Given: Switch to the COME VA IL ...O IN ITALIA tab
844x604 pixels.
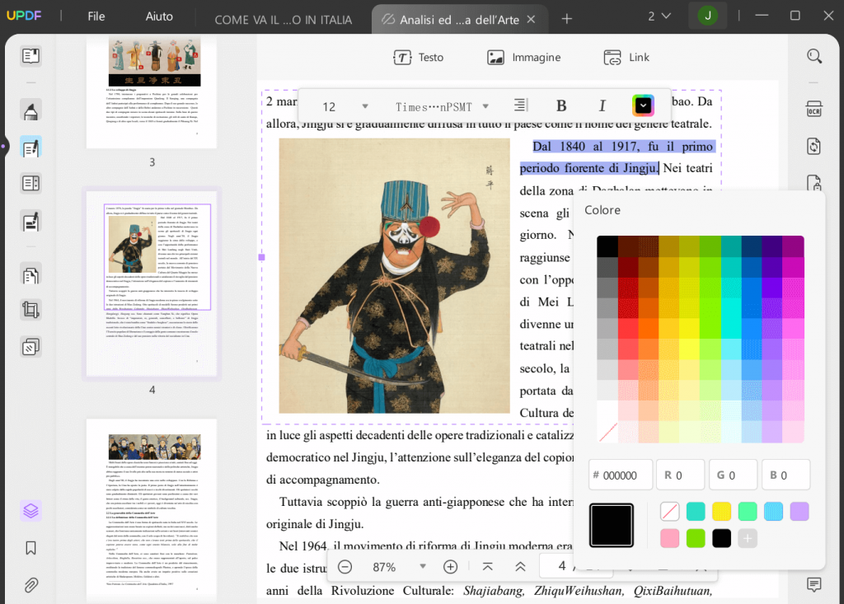Looking at the screenshot, I should [284, 19].
